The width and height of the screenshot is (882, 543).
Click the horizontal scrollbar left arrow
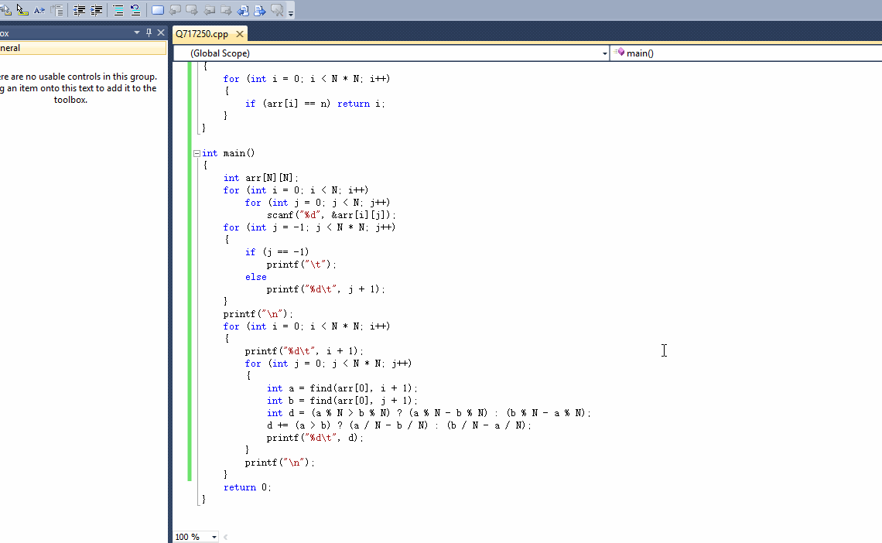pos(226,537)
